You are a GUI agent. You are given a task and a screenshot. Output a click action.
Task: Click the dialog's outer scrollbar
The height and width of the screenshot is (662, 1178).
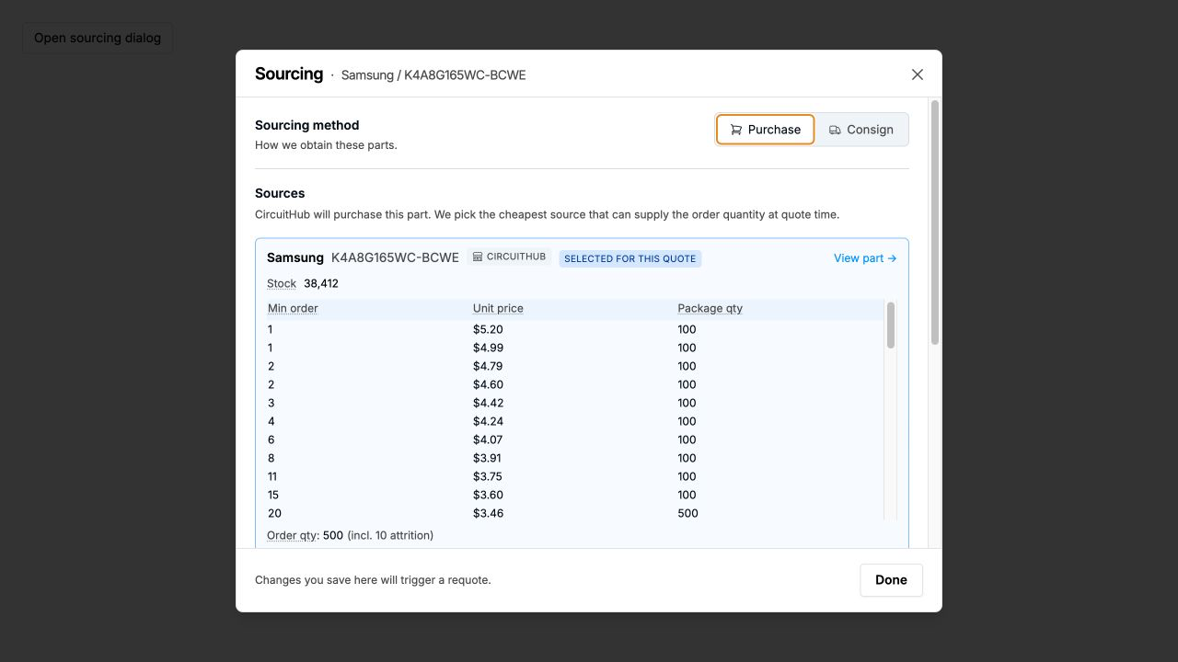[x=935, y=223]
